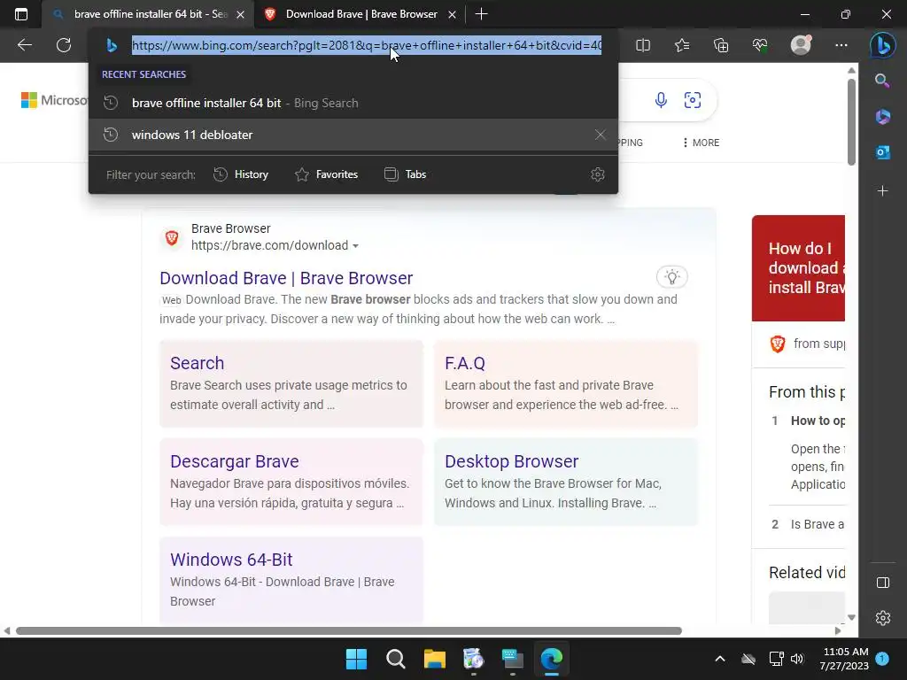This screenshot has width=907, height=680.
Task: Choose recent search 'brave offline installer 64 bit'
Action: tap(353, 103)
